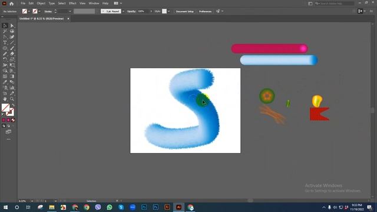Reset to default fill and stroke
Viewport: 377px width, 212px height.
coord(3,115)
